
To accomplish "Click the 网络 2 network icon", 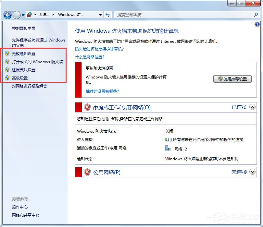I will point(168,149).
